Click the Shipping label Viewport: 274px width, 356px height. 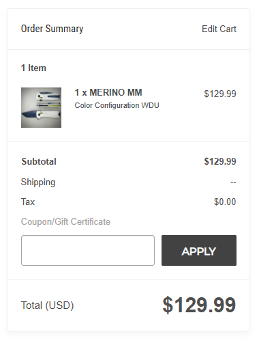[x=38, y=182]
